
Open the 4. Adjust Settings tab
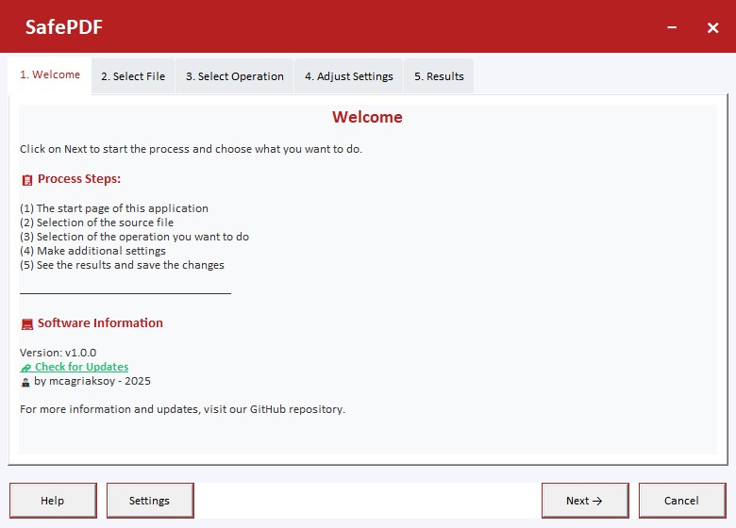(x=348, y=76)
